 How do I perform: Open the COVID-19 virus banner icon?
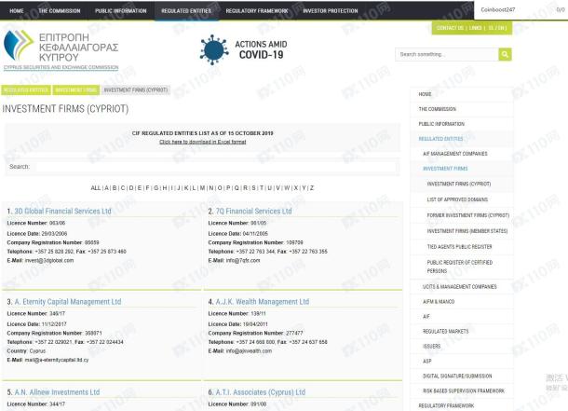(214, 50)
